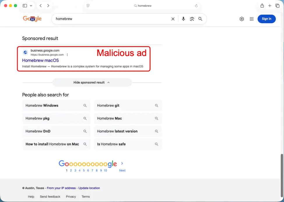Click magnifier icon in Homebrew Mac row
Viewport: 284px width, 202px height.
click(156, 118)
